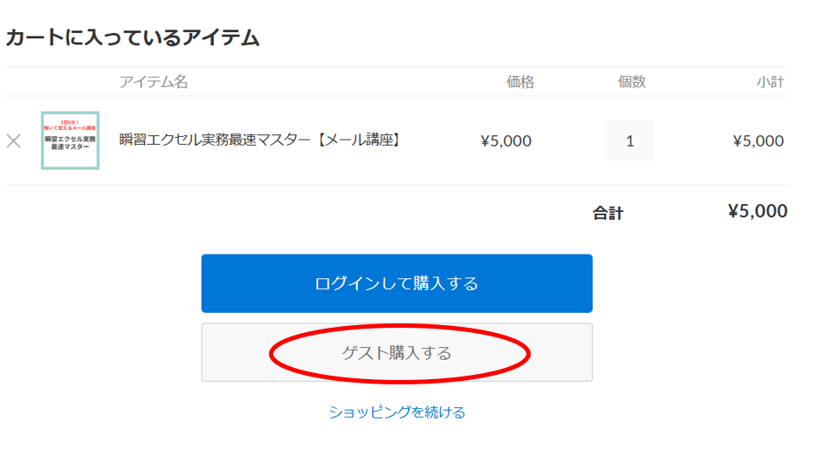Click the 【メール講座】 part of product name

pyautogui.click(x=359, y=139)
